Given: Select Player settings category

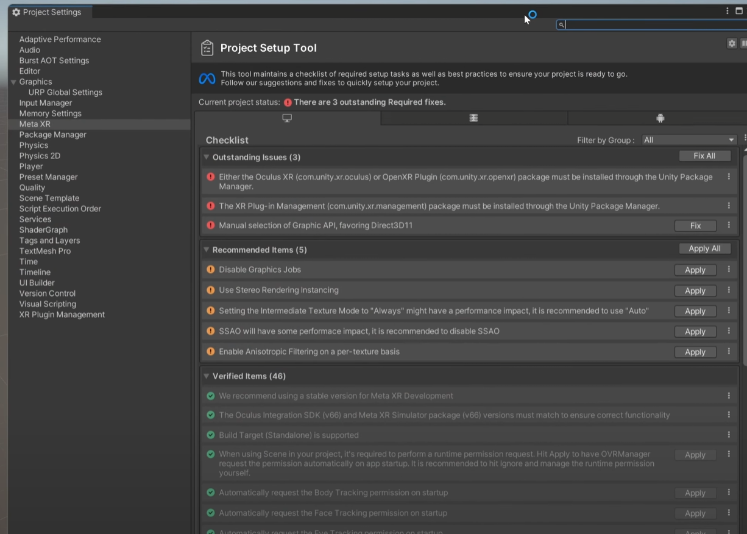Looking at the screenshot, I should coord(30,166).
